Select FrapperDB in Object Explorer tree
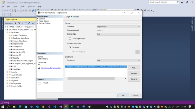This screenshot has height=109, width=195. tap(17, 55)
